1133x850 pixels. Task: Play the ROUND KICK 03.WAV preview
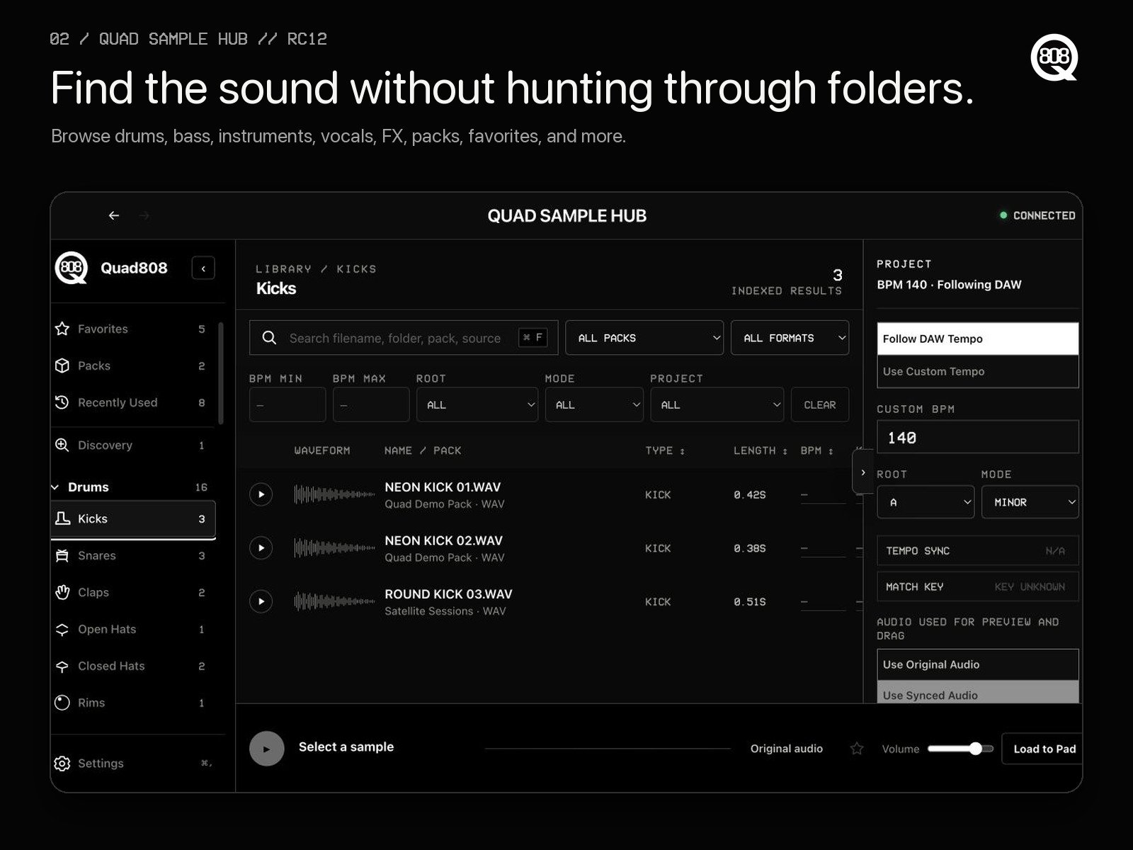pyautogui.click(x=261, y=601)
